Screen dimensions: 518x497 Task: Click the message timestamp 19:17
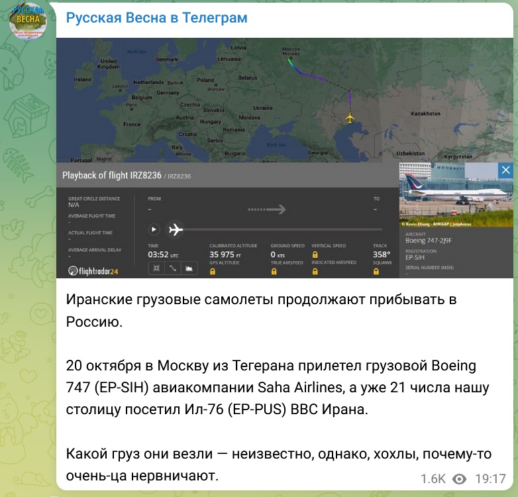click(x=490, y=479)
